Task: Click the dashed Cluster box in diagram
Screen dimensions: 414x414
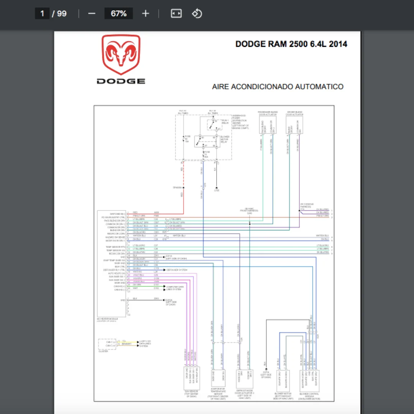Action: (x=107, y=344)
